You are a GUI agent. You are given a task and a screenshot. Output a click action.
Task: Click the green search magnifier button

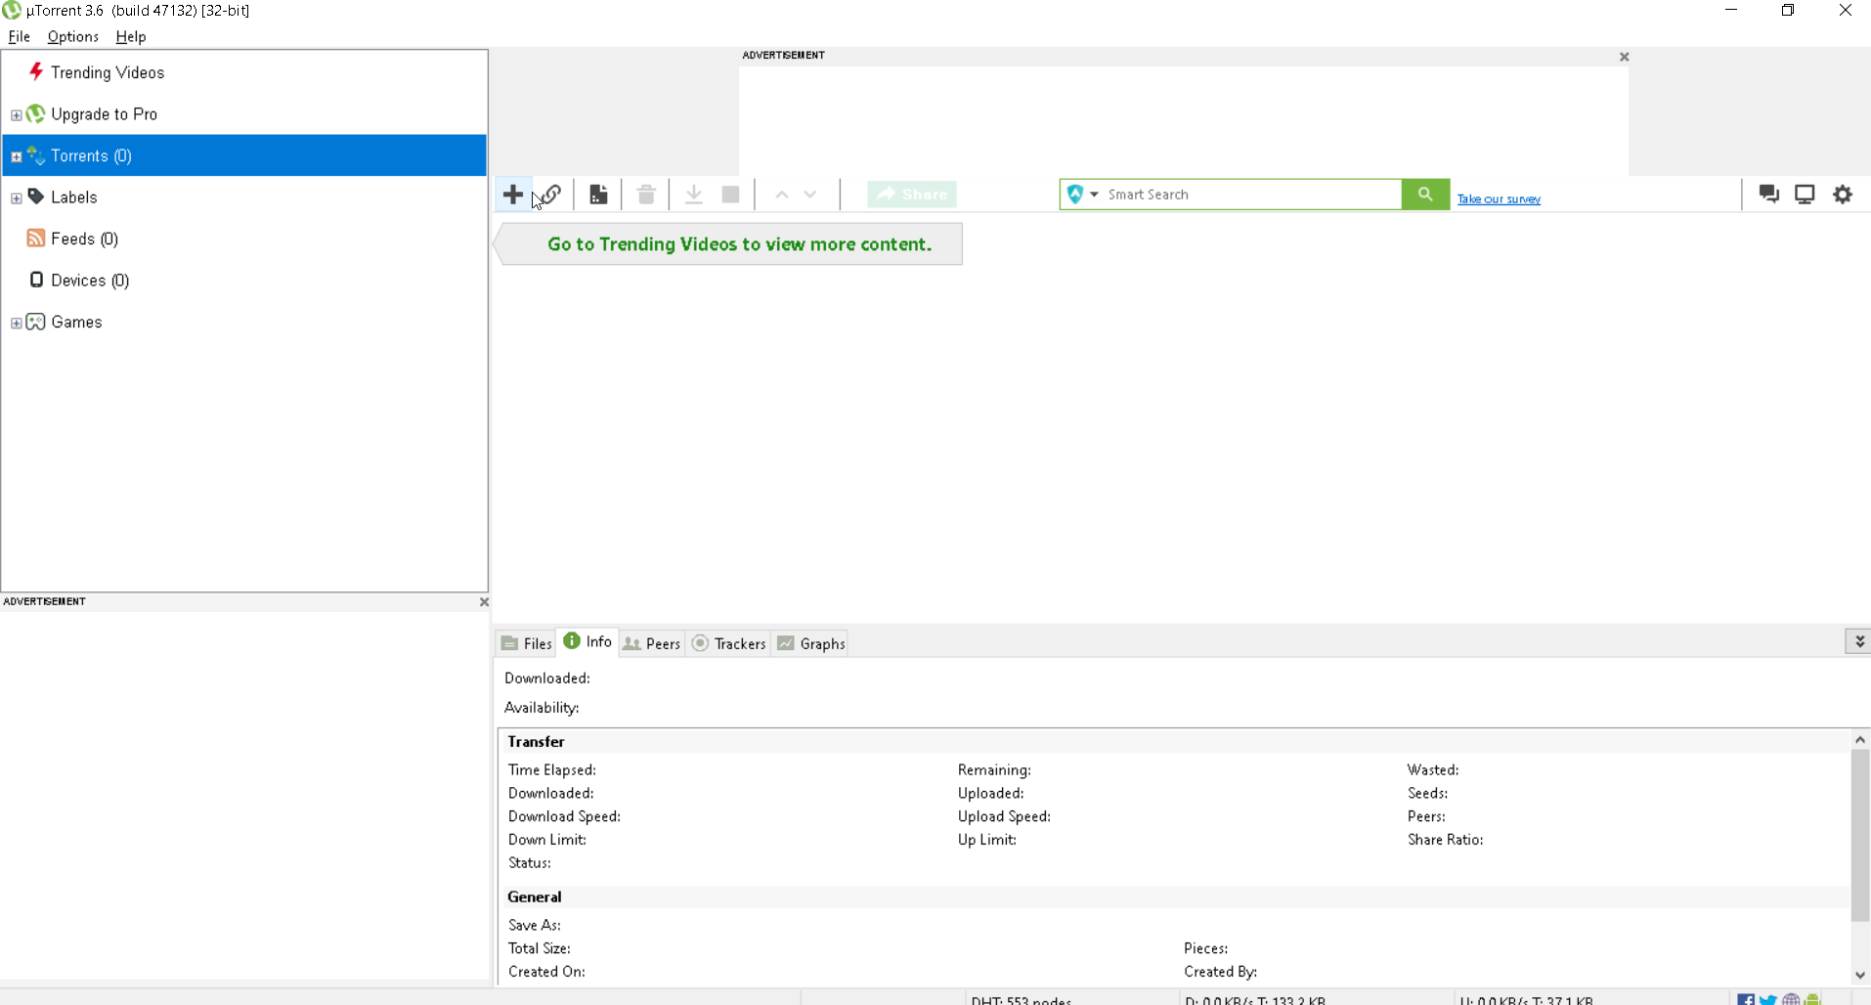pyautogui.click(x=1425, y=195)
